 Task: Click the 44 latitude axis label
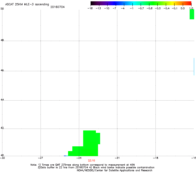click(x=2, y=100)
